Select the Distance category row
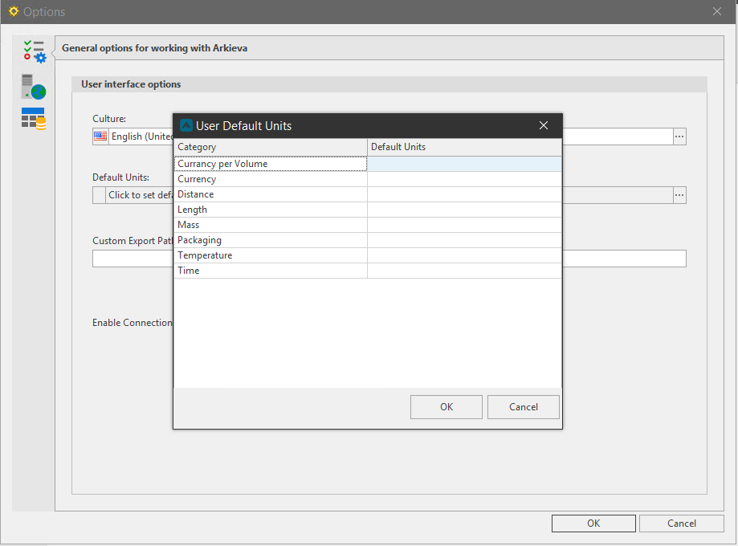This screenshot has height=546, width=738. [x=271, y=194]
